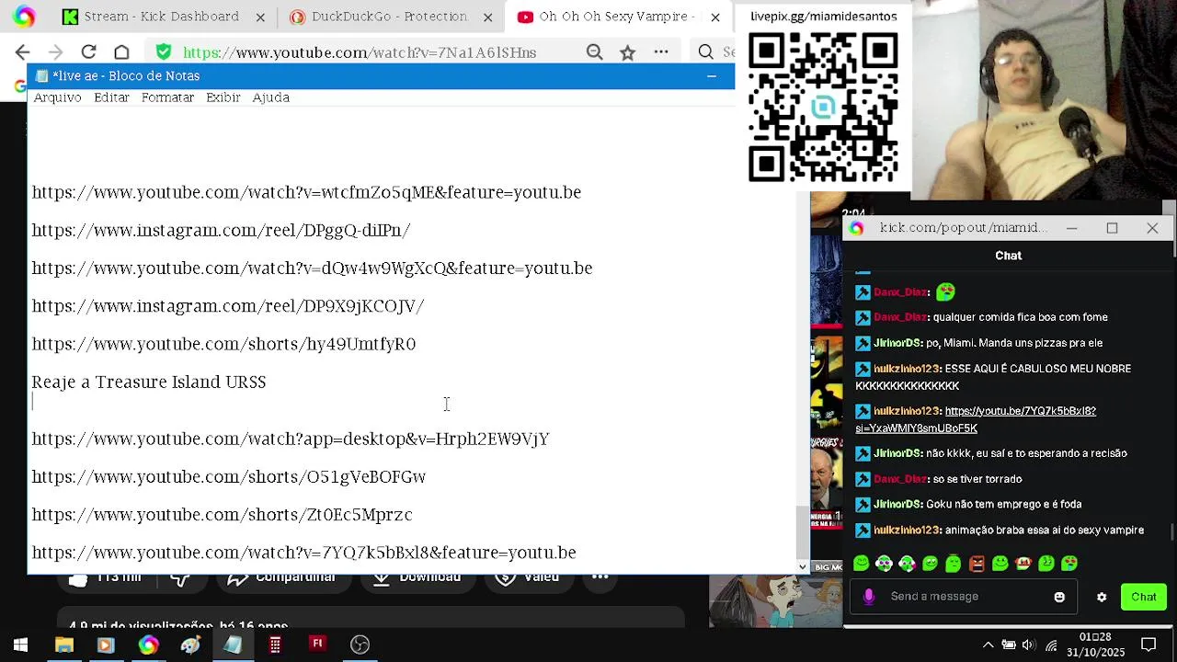Click the browser search magnifier icon
This screenshot has width=1177, height=662.
(x=705, y=52)
